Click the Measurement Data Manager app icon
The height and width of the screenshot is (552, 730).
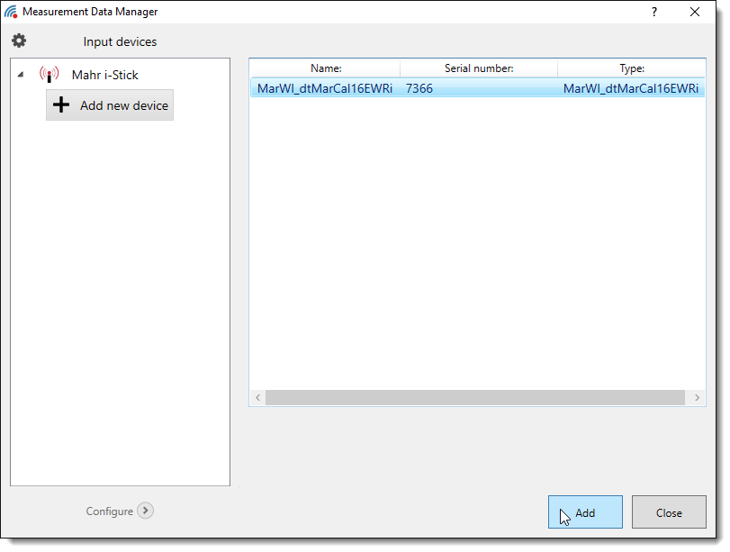click(11, 12)
